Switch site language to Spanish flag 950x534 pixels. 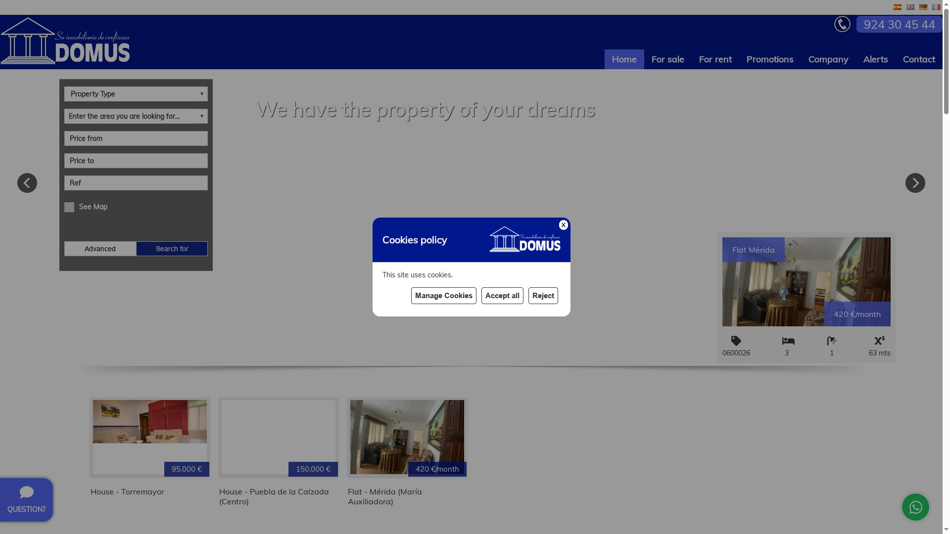coord(897,7)
